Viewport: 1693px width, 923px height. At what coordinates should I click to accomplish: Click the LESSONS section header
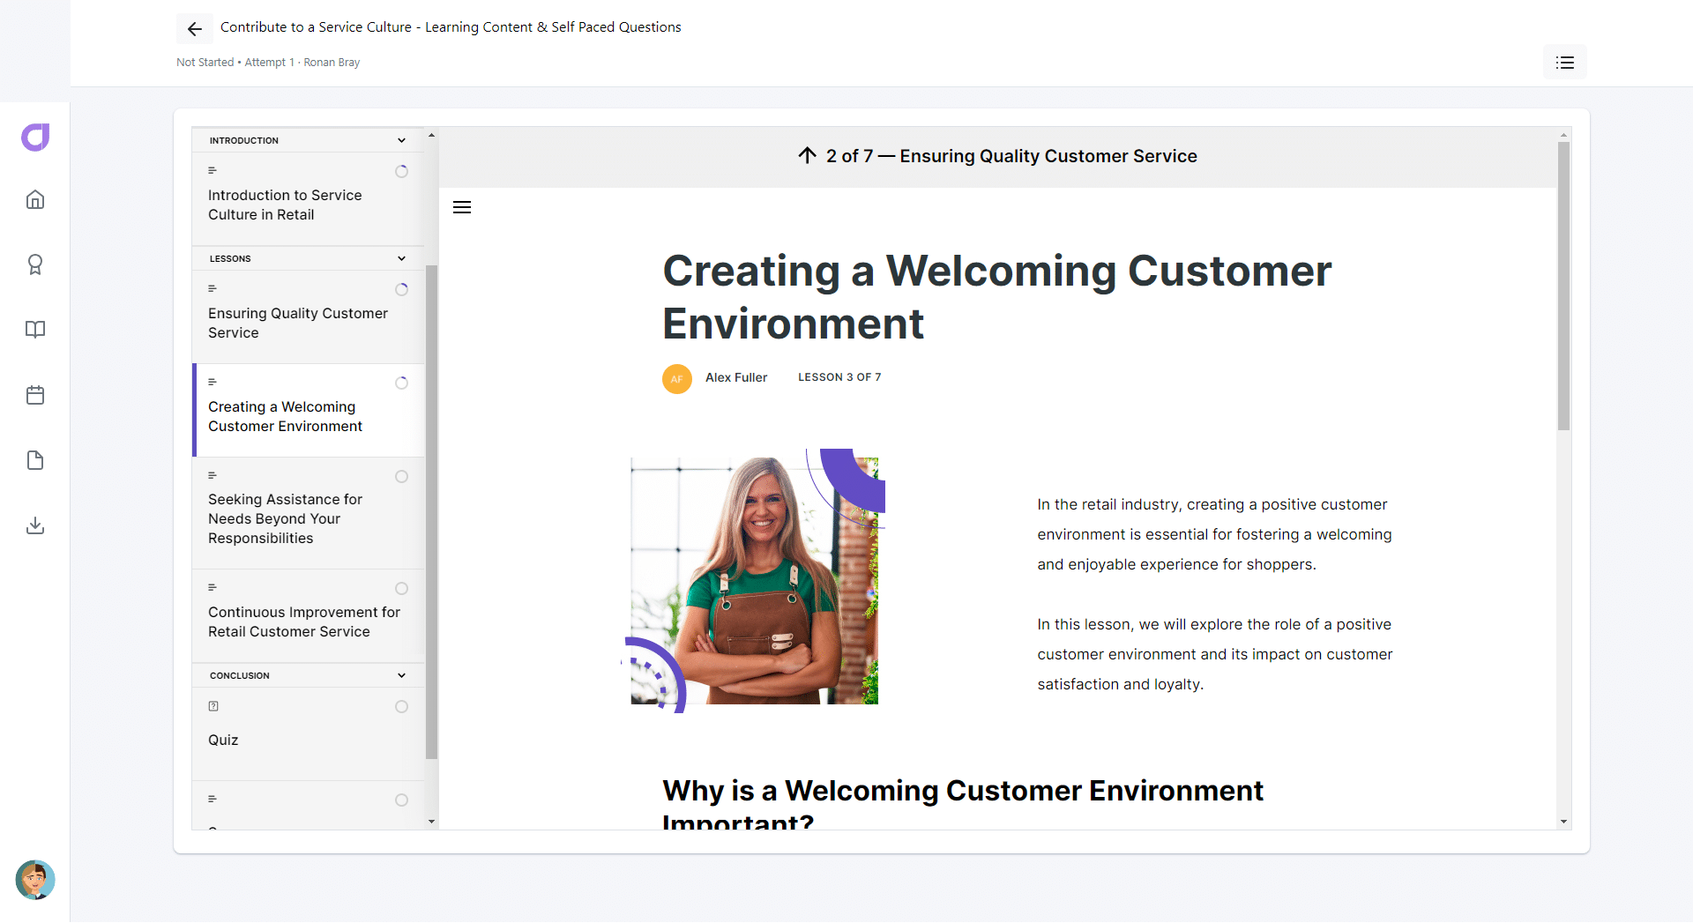tap(308, 258)
